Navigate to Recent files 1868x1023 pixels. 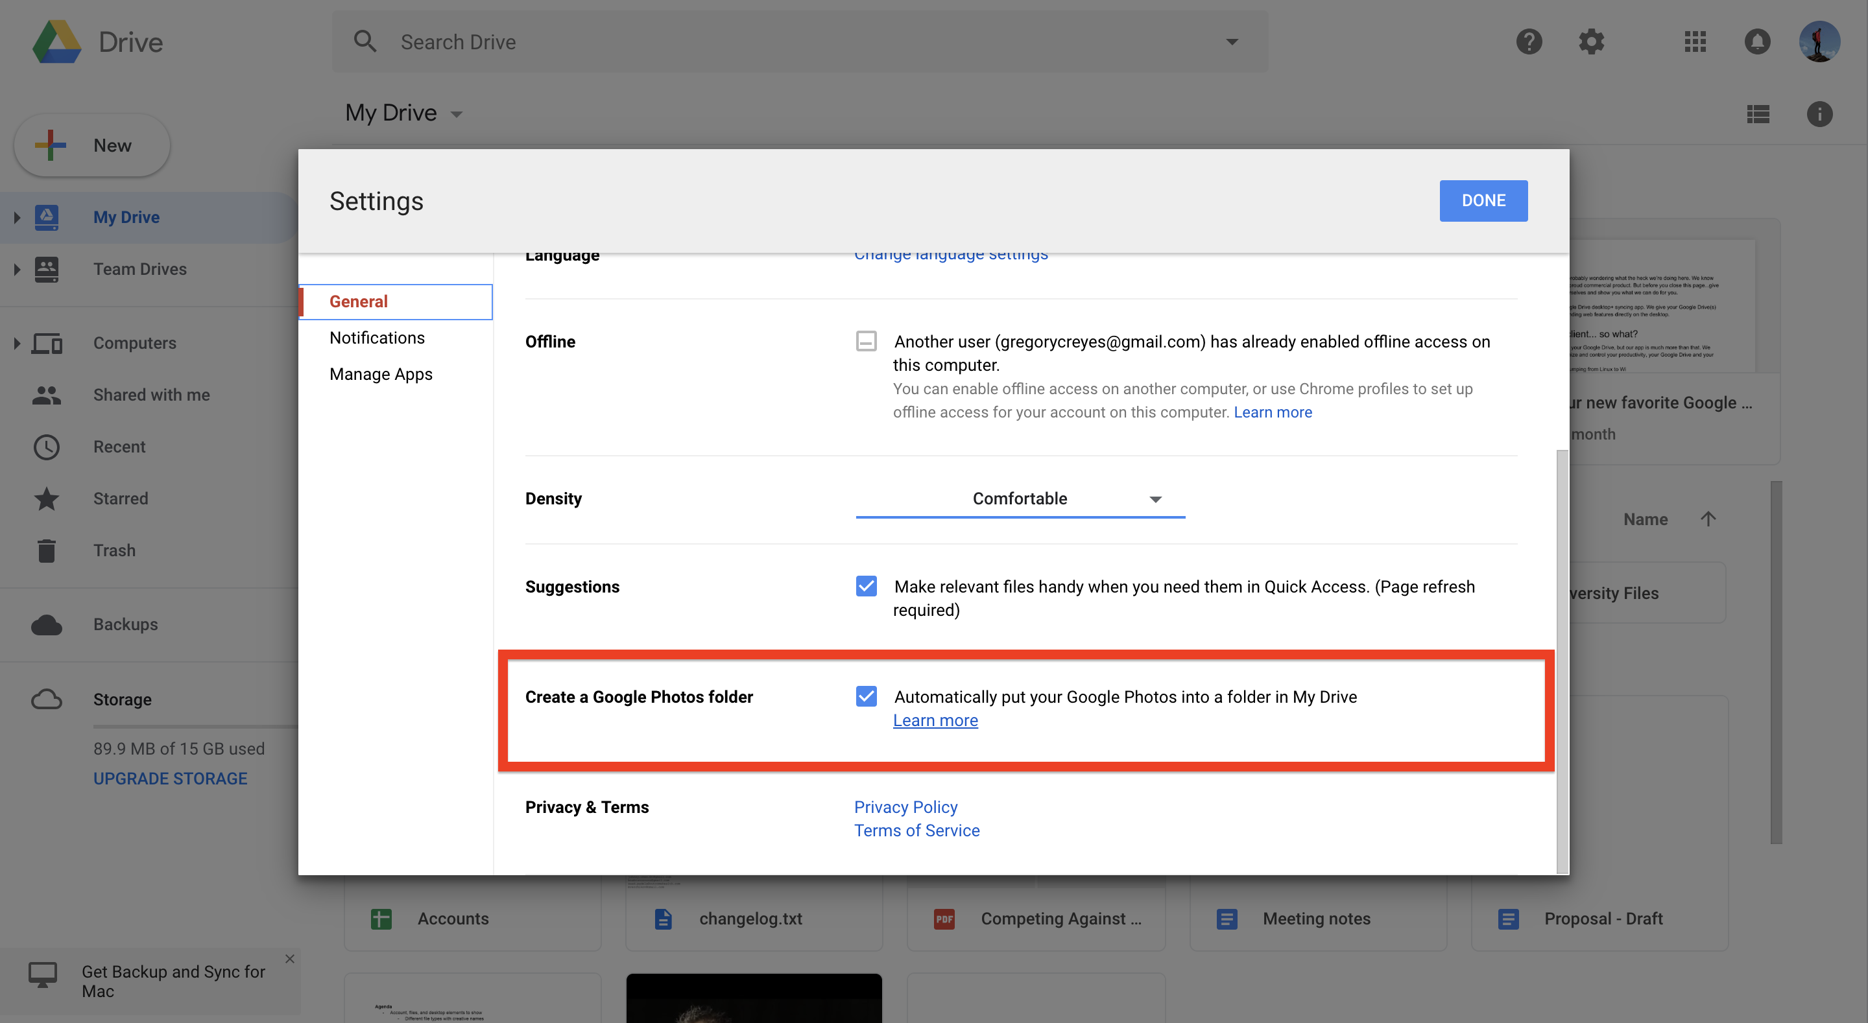pos(117,445)
